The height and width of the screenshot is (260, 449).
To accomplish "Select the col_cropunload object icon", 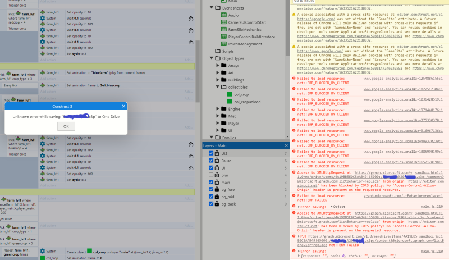I will (x=230, y=101).
